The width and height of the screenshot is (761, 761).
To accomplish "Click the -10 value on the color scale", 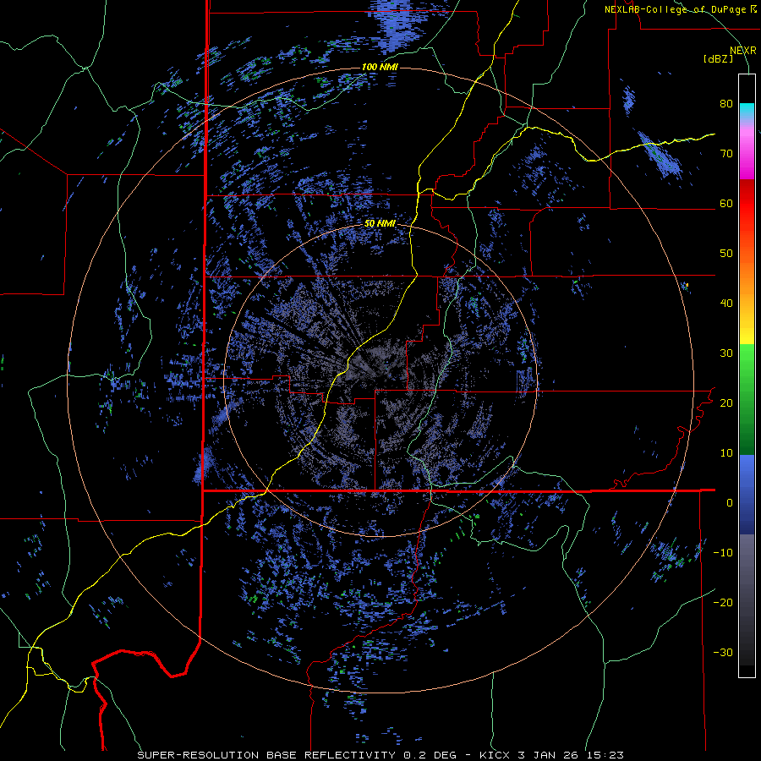I will (723, 553).
